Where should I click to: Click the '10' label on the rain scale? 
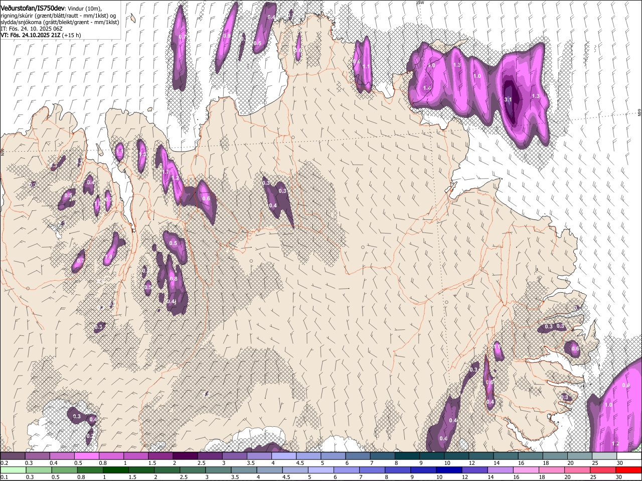[439, 477]
